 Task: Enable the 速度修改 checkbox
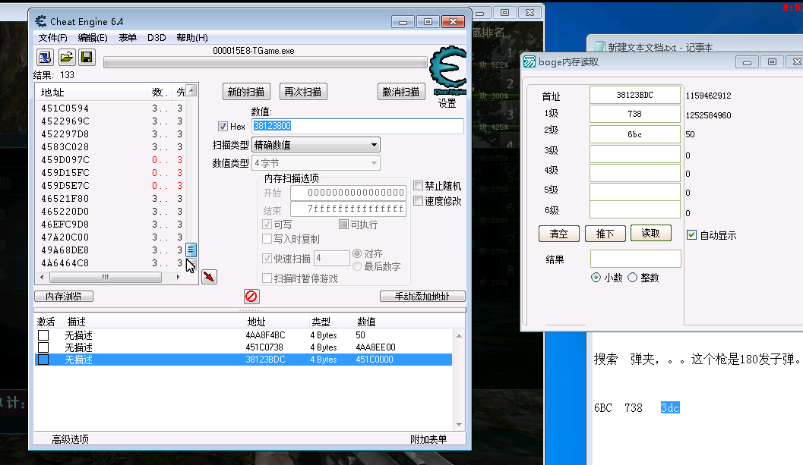click(x=418, y=200)
